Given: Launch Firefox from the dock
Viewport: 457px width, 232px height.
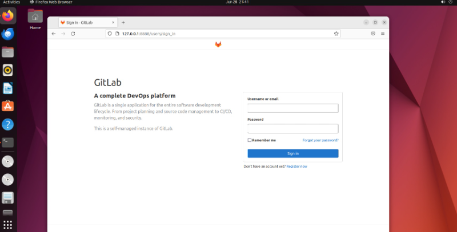Looking at the screenshot, I should (8, 16).
